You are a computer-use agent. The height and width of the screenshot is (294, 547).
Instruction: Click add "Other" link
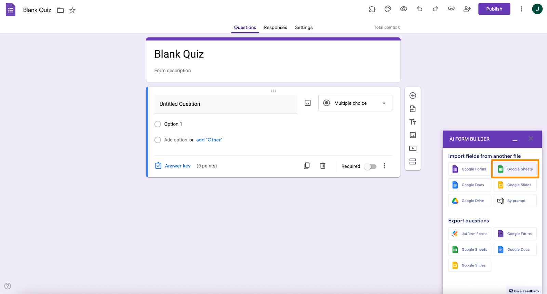pos(209,140)
